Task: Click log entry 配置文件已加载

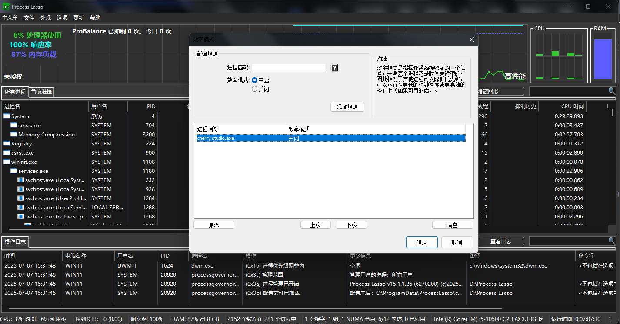Action: 309,293
